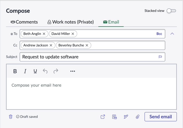Apply bold formatting

(x=15, y=71)
